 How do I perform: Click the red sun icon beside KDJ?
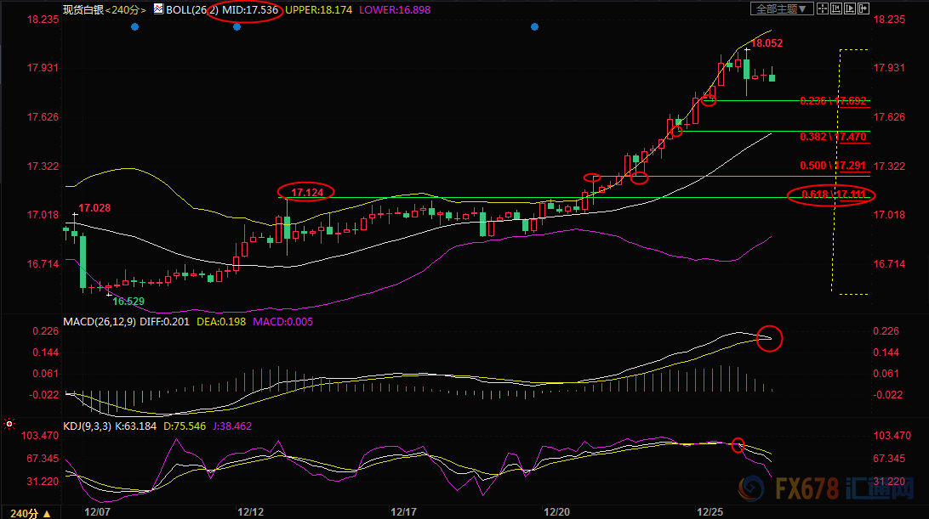(9, 423)
